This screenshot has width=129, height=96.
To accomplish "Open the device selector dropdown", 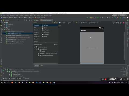I will 71,23.
